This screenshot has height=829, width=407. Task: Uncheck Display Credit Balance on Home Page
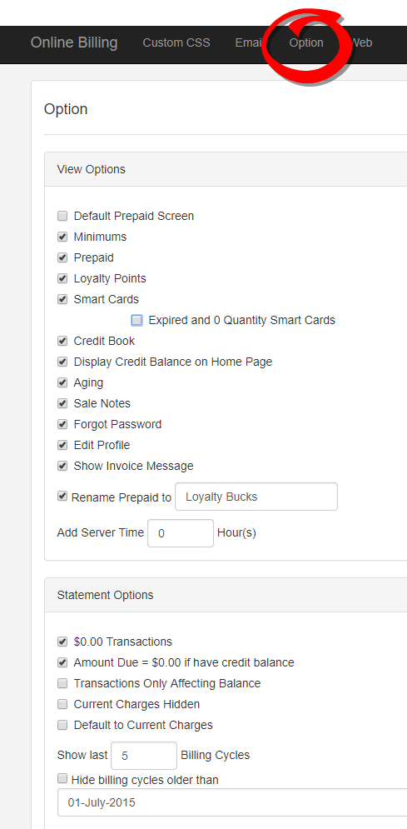pos(62,362)
